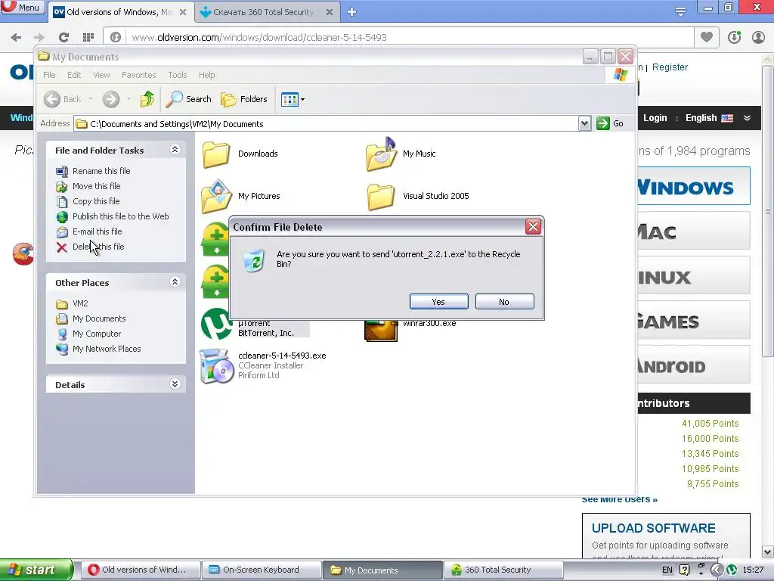The image size is (774, 581).
Task: Click the µTorrent tray icon
Action: click(732, 570)
